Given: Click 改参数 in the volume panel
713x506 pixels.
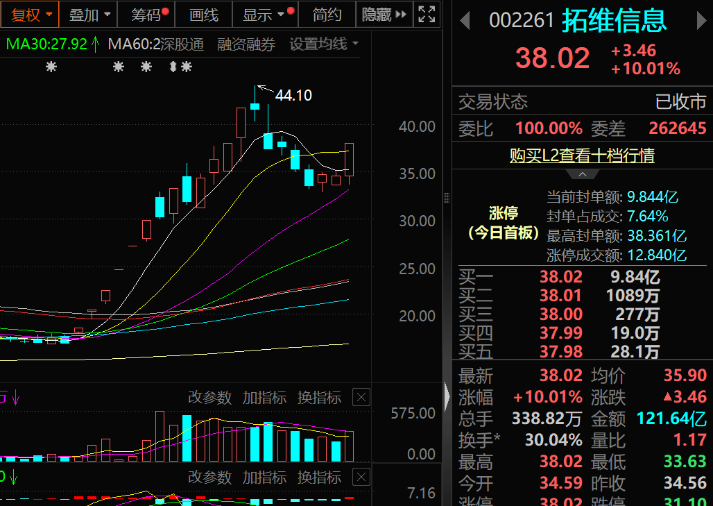Looking at the screenshot, I should pyautogui.click(x=209, y=398).
